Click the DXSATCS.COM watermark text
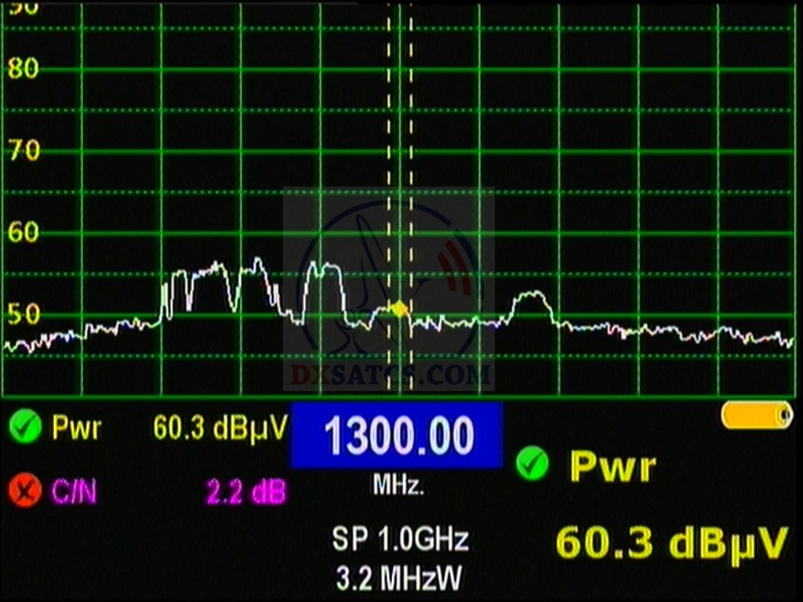The height and width of the screenshot is (602, 803). [x=391, y=375]
